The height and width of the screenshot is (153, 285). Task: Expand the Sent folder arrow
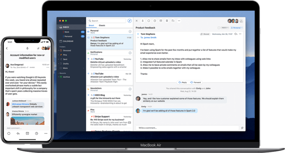(x=58, y=59)
